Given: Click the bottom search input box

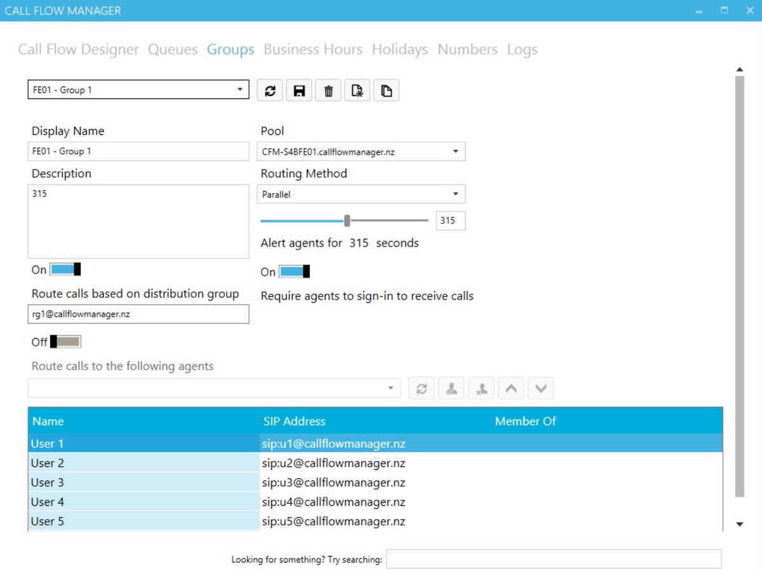Looking at the screenshot, I should [554, 559].
